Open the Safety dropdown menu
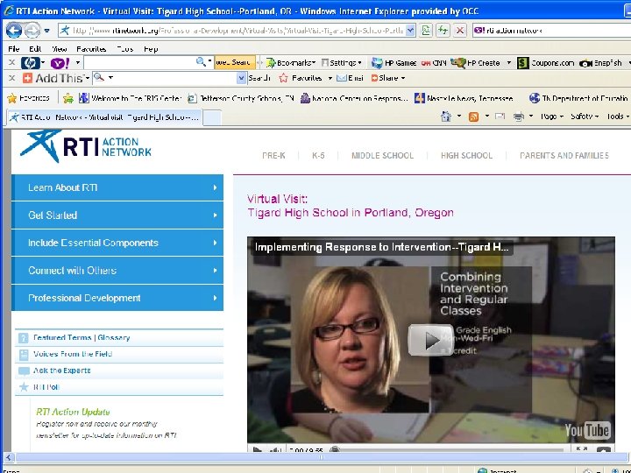 pos(585,116)
